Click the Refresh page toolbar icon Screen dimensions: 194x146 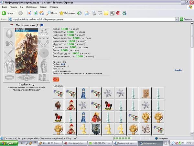(35, 13)
